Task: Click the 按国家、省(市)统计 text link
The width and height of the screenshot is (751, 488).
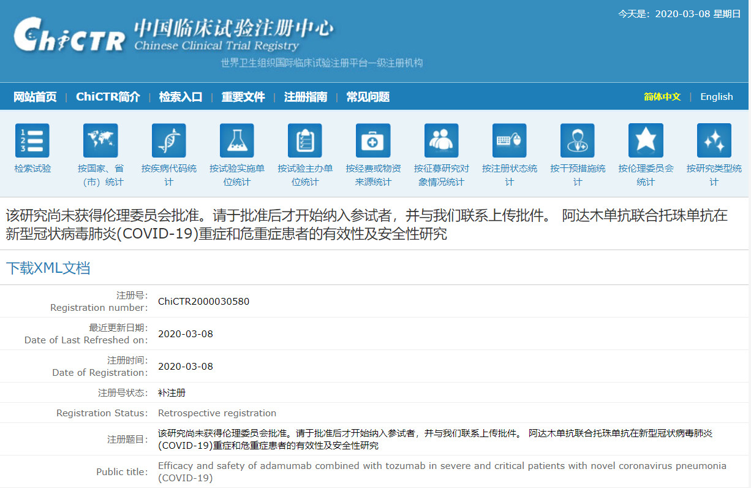Action: [100, 175]
